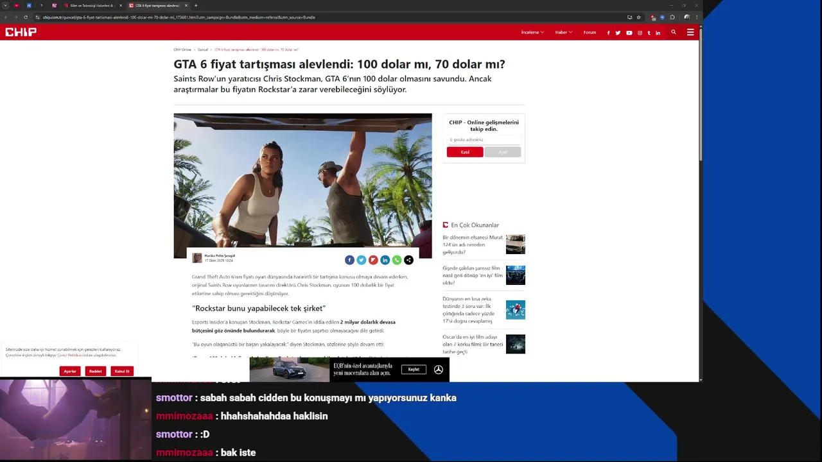Open 'Gişede çakılan şanssız film' article
This screenshot has width=822, height=462.
(473, 275)
